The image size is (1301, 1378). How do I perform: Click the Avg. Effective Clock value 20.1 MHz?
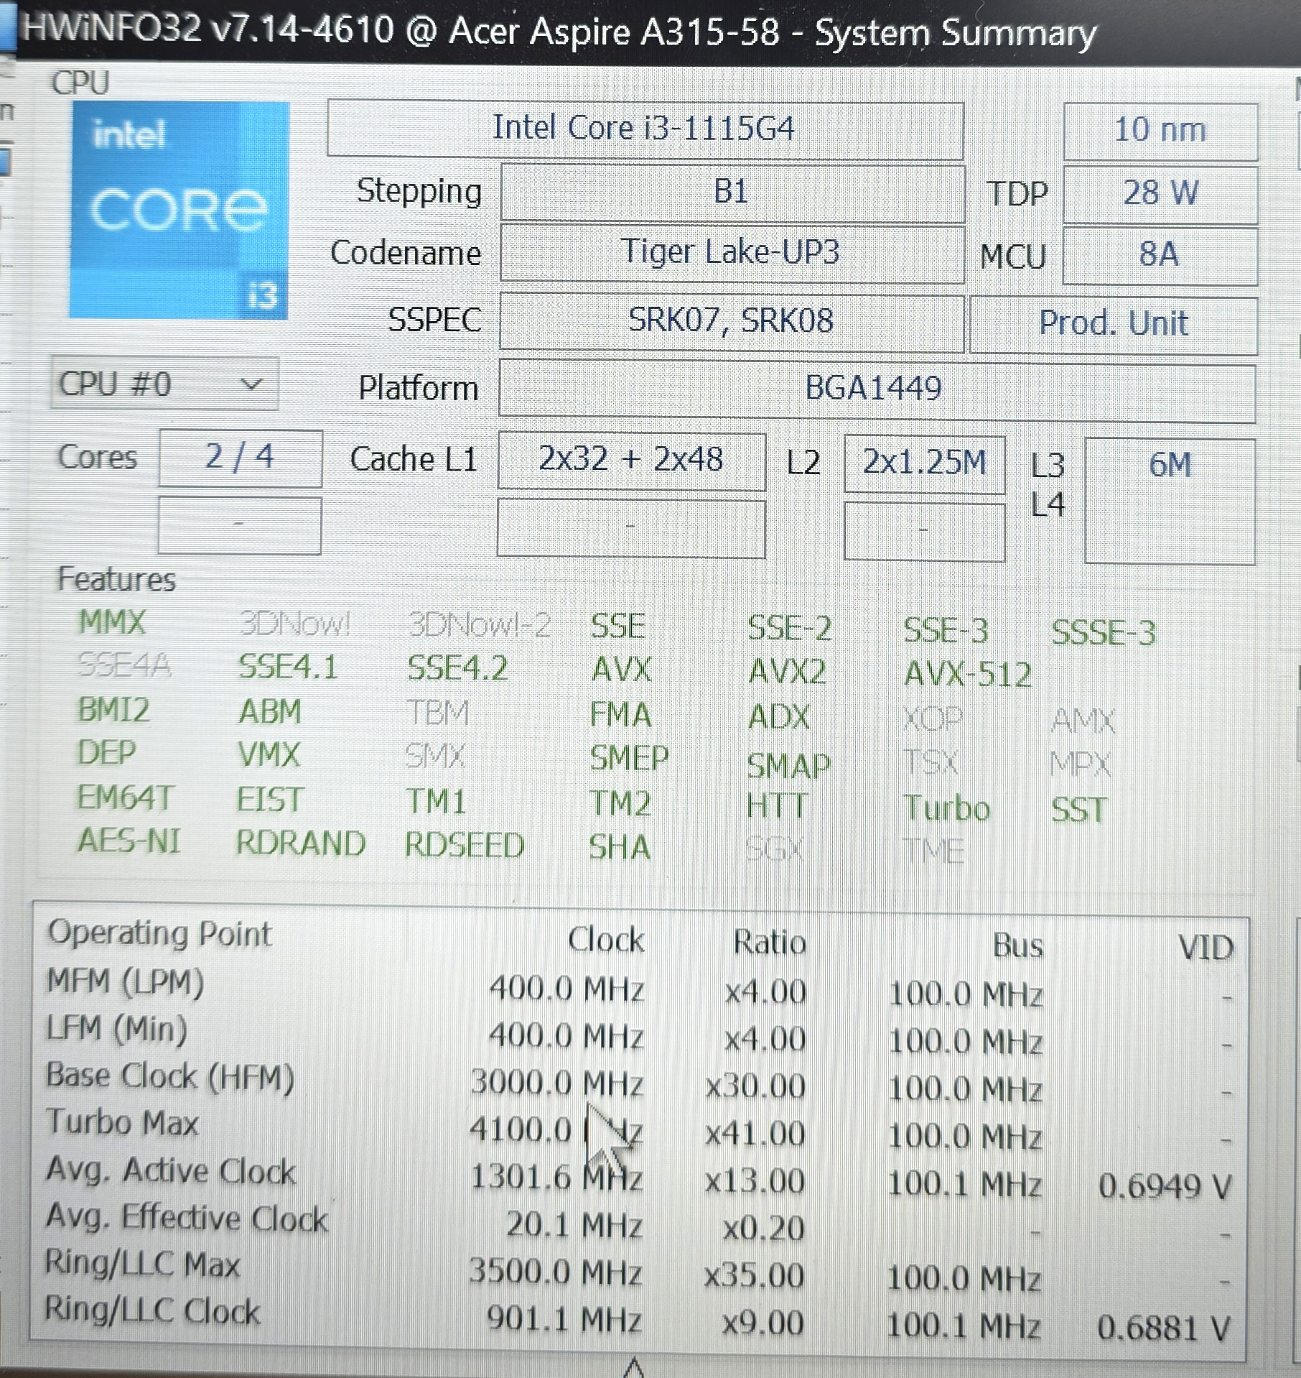574,1225
